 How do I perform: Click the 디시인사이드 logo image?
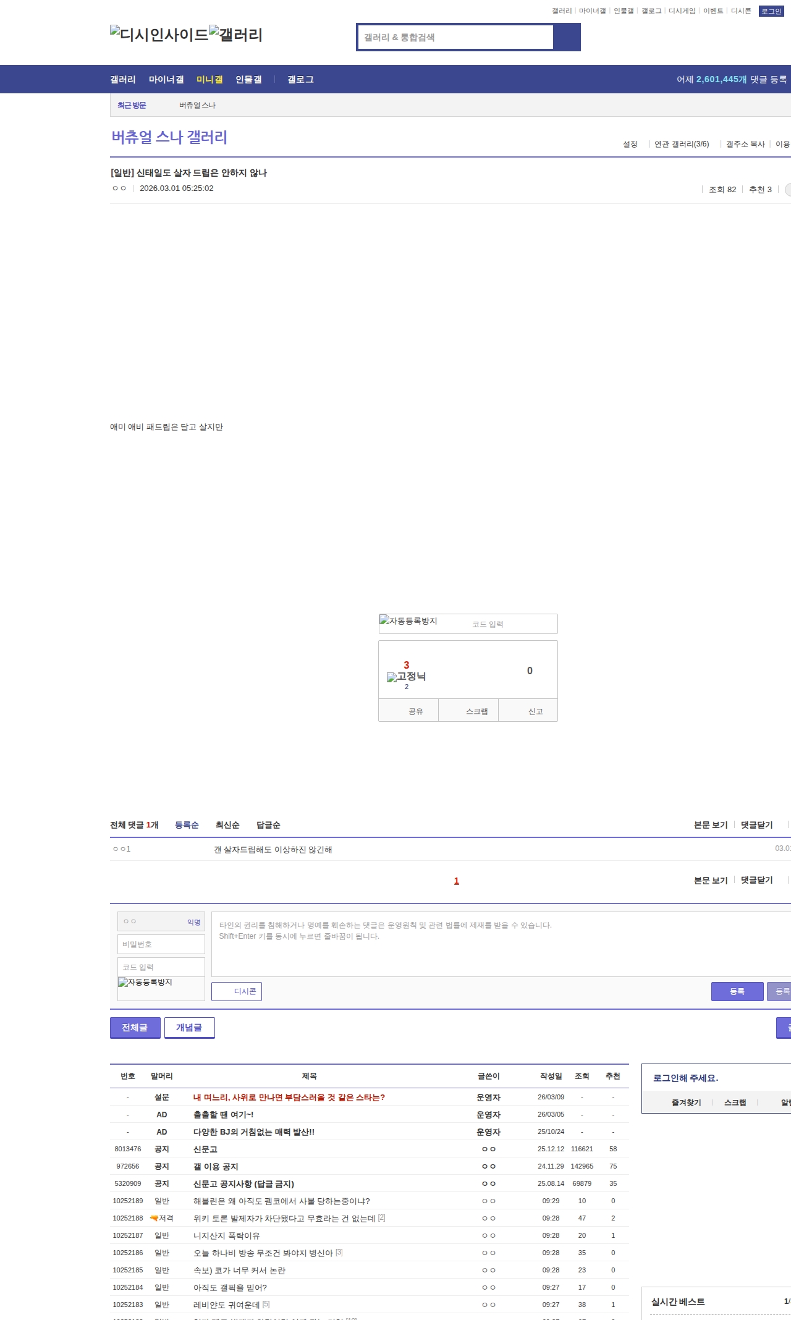click(159, 35)
